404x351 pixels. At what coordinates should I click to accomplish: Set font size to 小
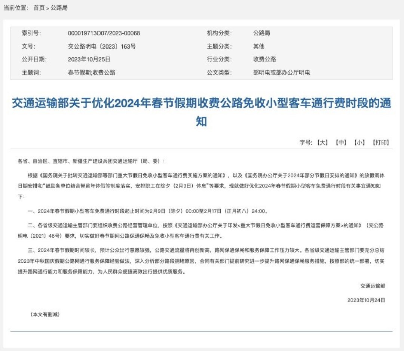coord(359,142)
